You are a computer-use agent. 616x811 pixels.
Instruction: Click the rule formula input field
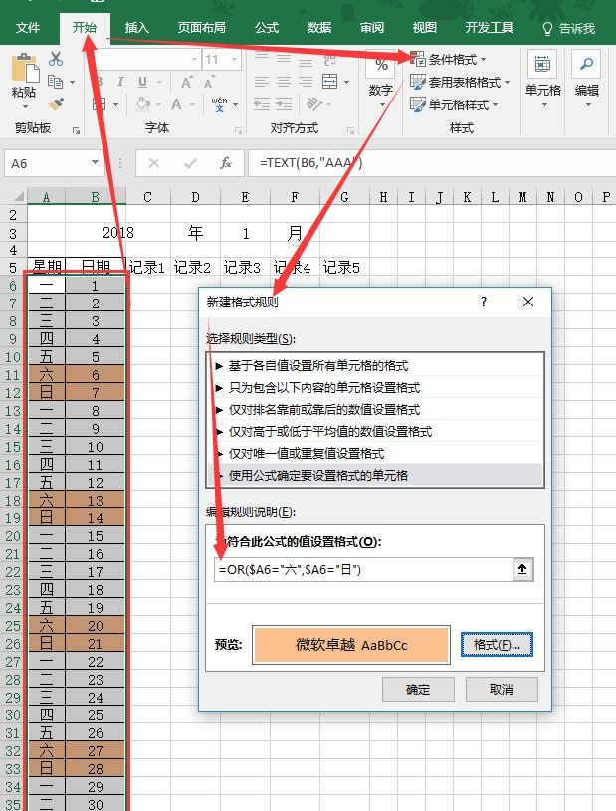pos(358,570)
